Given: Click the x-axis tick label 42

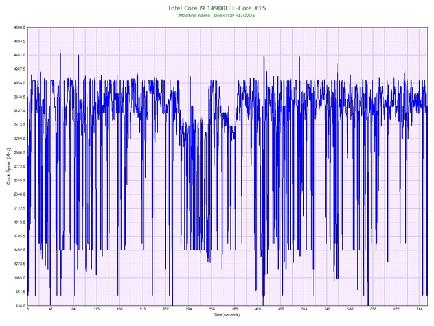Looking at the screenshot, I should [x=51, y=309].
